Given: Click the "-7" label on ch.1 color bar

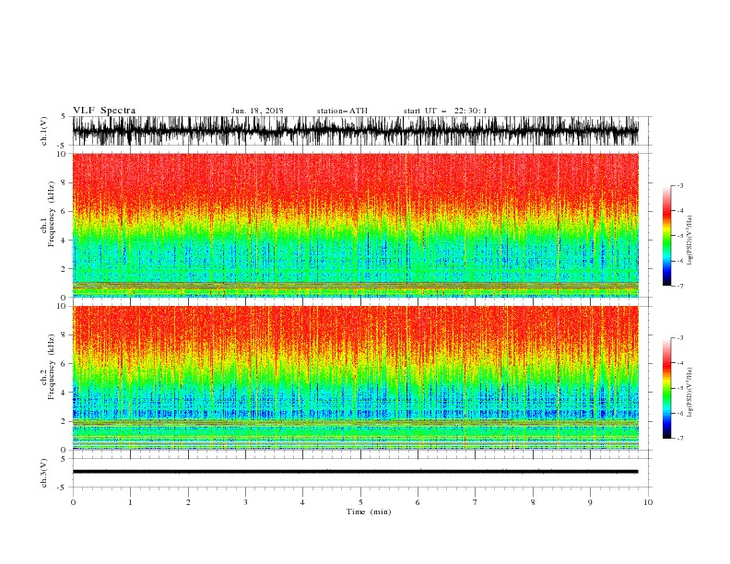Looking at the screenshot, I should [680, 286].
